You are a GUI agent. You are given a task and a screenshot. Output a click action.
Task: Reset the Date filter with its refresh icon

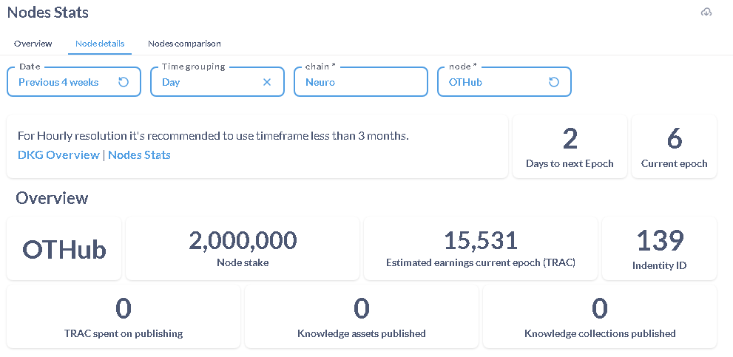pyautogui.click(x=124, y=82)
